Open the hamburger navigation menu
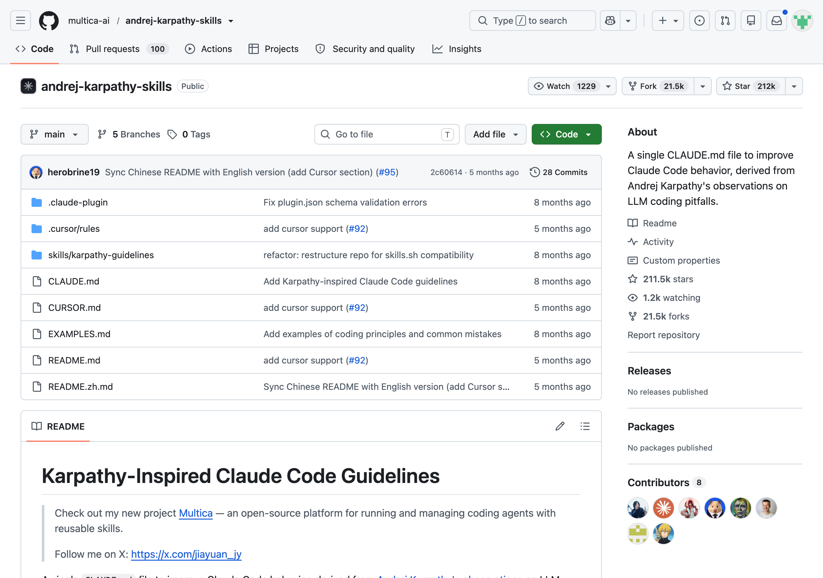 pyautogui.click(x=21, y=21)
